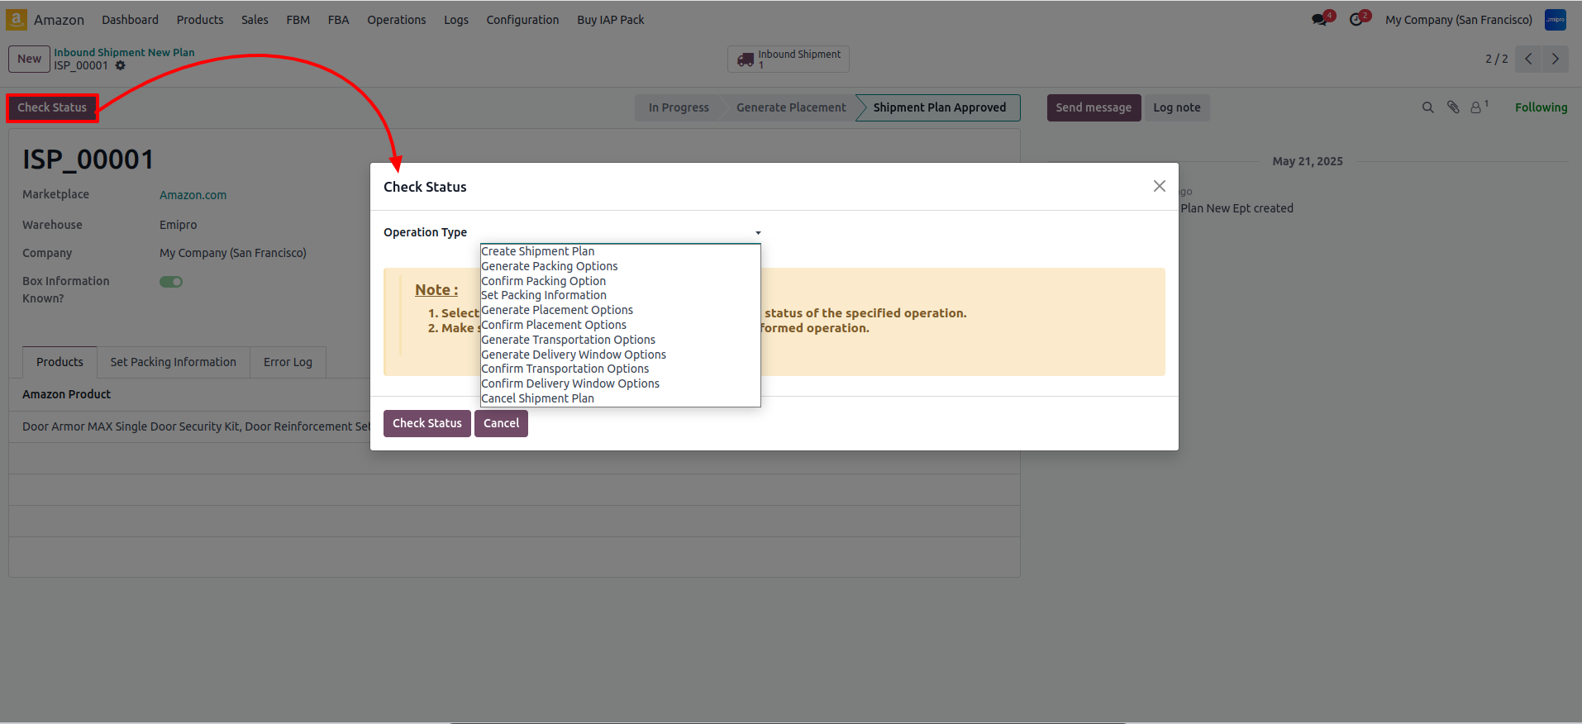Switch to the Error Log tab
Viewport: 1582px width, 724px height.
[288, 362]
